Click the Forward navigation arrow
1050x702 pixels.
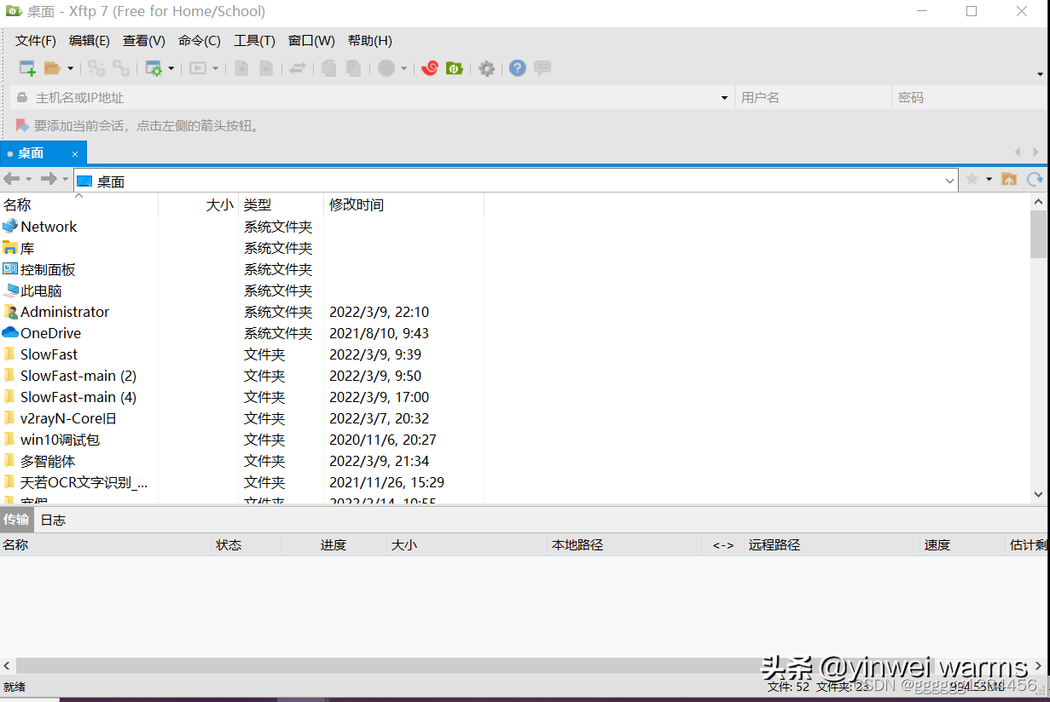[49, 179]
